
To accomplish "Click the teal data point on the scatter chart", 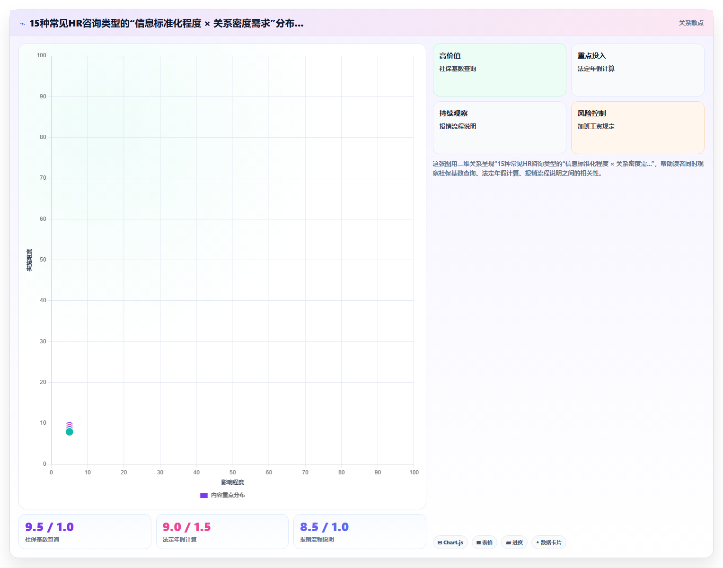I will [x=70, y=432].
